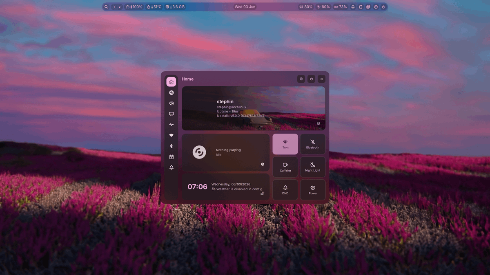Open clipboard icon in top bar

click(x=361, y=7)
